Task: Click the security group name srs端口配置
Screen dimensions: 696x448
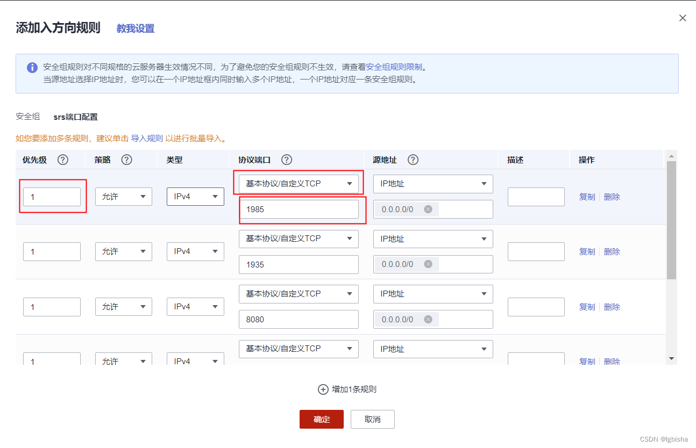Action: pos(75,117)
